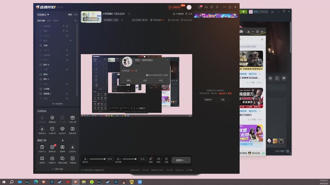
Task: Open the 录制 recording control
Action: 158,159
